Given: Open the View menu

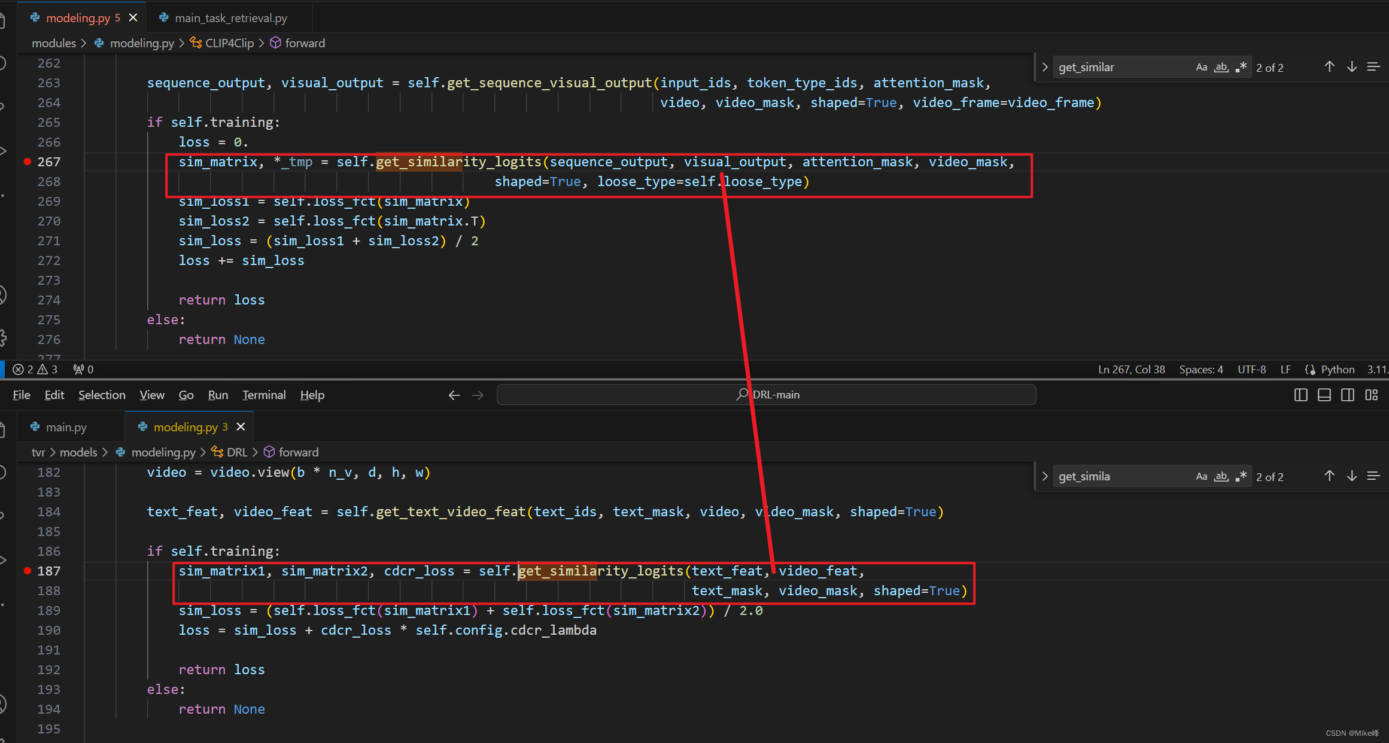Looking at the screenshot, I should point(152,395).
